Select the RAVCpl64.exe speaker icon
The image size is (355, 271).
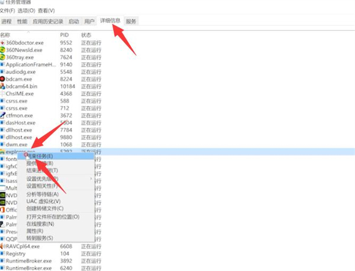2,246
